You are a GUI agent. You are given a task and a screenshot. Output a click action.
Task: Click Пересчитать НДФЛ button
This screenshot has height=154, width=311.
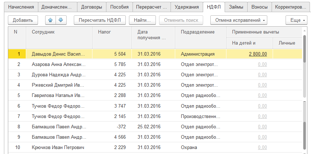(100, 20)
